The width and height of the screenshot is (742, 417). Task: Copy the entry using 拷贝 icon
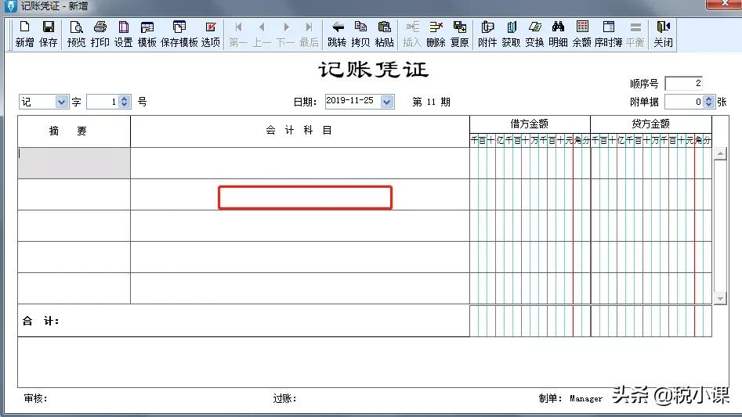tap(360, 34)
